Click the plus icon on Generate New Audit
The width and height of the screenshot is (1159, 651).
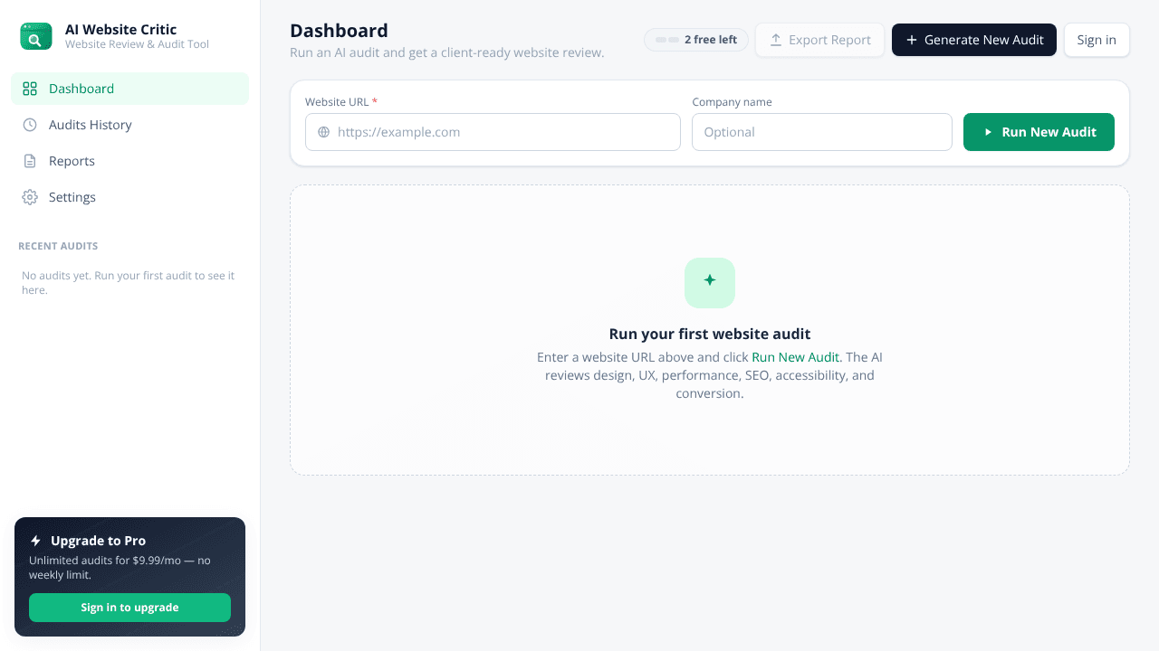pos(912,40)
